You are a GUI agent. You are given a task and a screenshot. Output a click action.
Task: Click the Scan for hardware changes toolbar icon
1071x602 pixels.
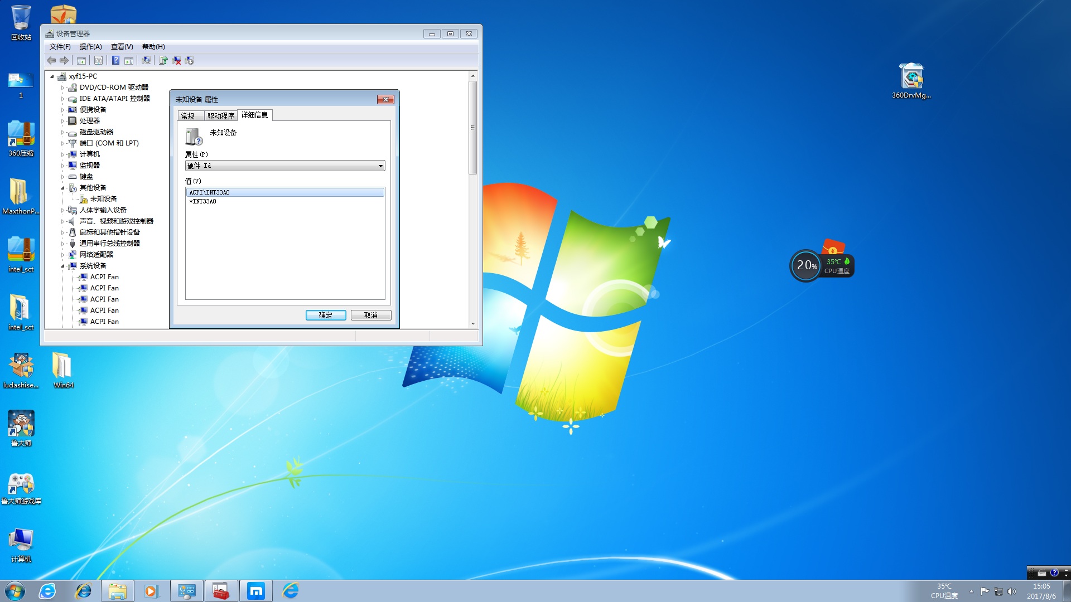click(x=146, y=60)
